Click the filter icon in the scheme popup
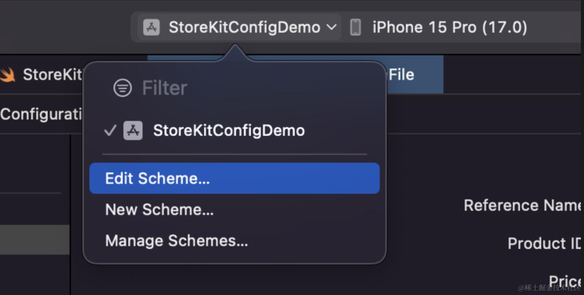 tap(122, 88)
